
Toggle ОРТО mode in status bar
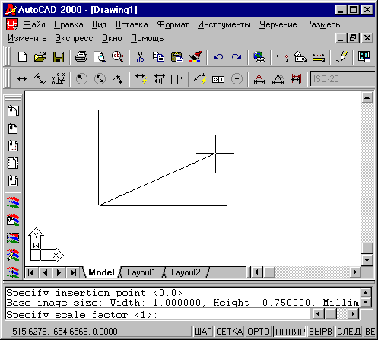click(259, 331)
